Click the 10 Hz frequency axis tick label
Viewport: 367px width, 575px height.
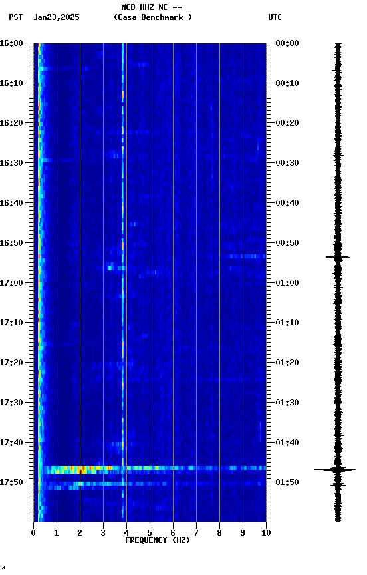point(266,533)
